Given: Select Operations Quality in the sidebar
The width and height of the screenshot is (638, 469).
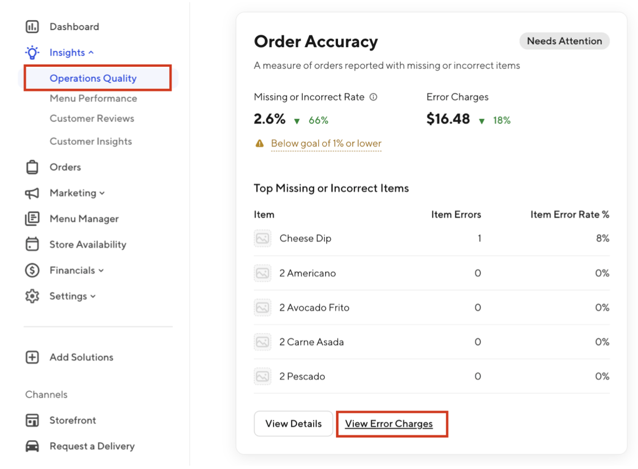Looking at the screenshot, I should click(x=94, y=78).
